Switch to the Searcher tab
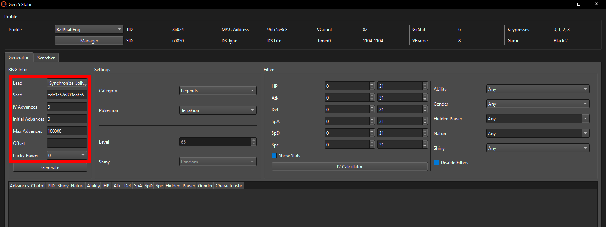 point(46,58)
